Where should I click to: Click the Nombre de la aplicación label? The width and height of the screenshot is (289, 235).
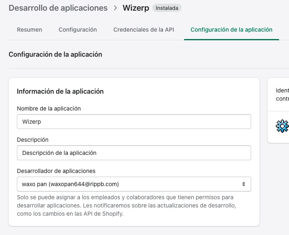point(49,108)
